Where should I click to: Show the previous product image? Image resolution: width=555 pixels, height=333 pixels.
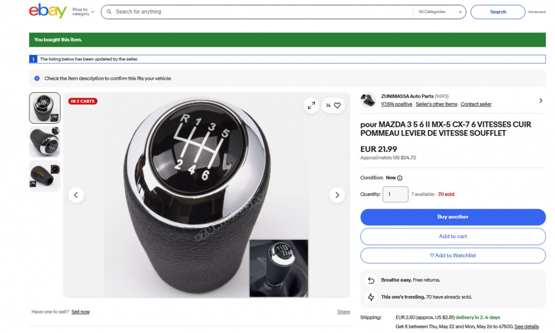click(76, 195)
